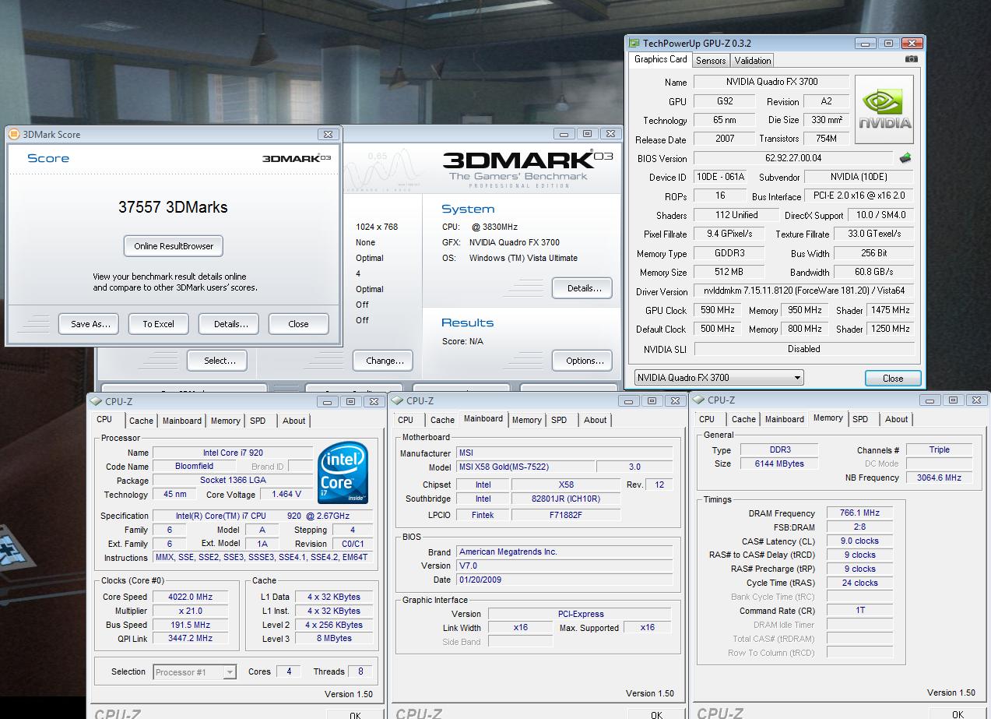The image size is (991, 719).
Task: Click the GPU-Z Name field NVIDIA Quadro FX 3700
Action: [771, 82]
